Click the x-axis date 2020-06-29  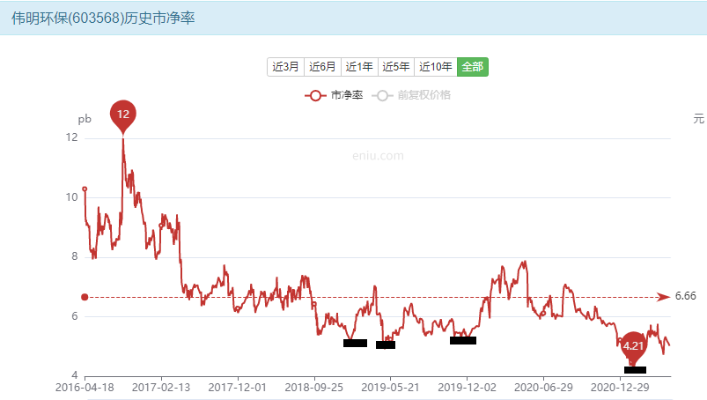tap(543, 388)
